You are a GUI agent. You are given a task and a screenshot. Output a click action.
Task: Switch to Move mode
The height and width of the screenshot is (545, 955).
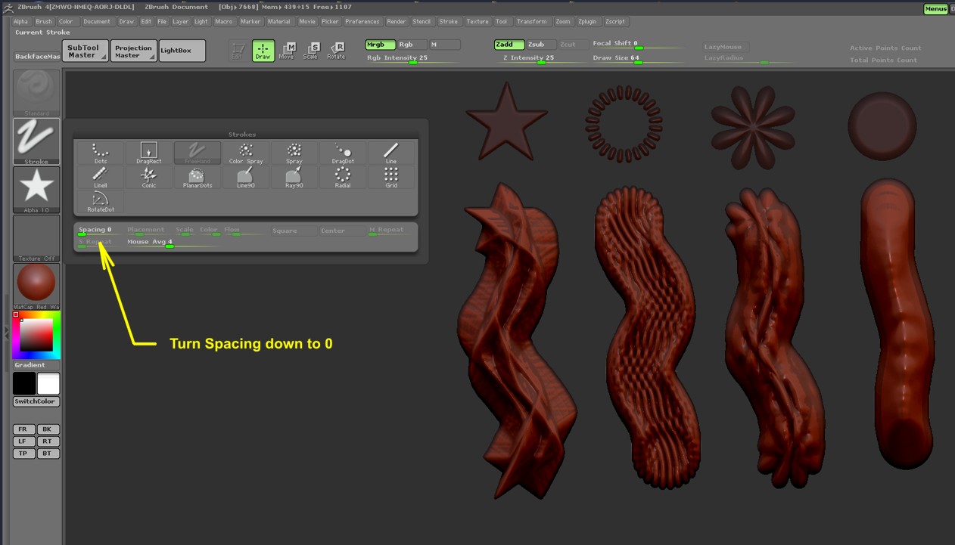tap(286, 50)
